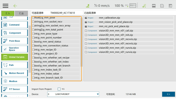This screenshot has width=176, height=99.
Task: Click the green robot arm connection icon
Action: (144, 6)
